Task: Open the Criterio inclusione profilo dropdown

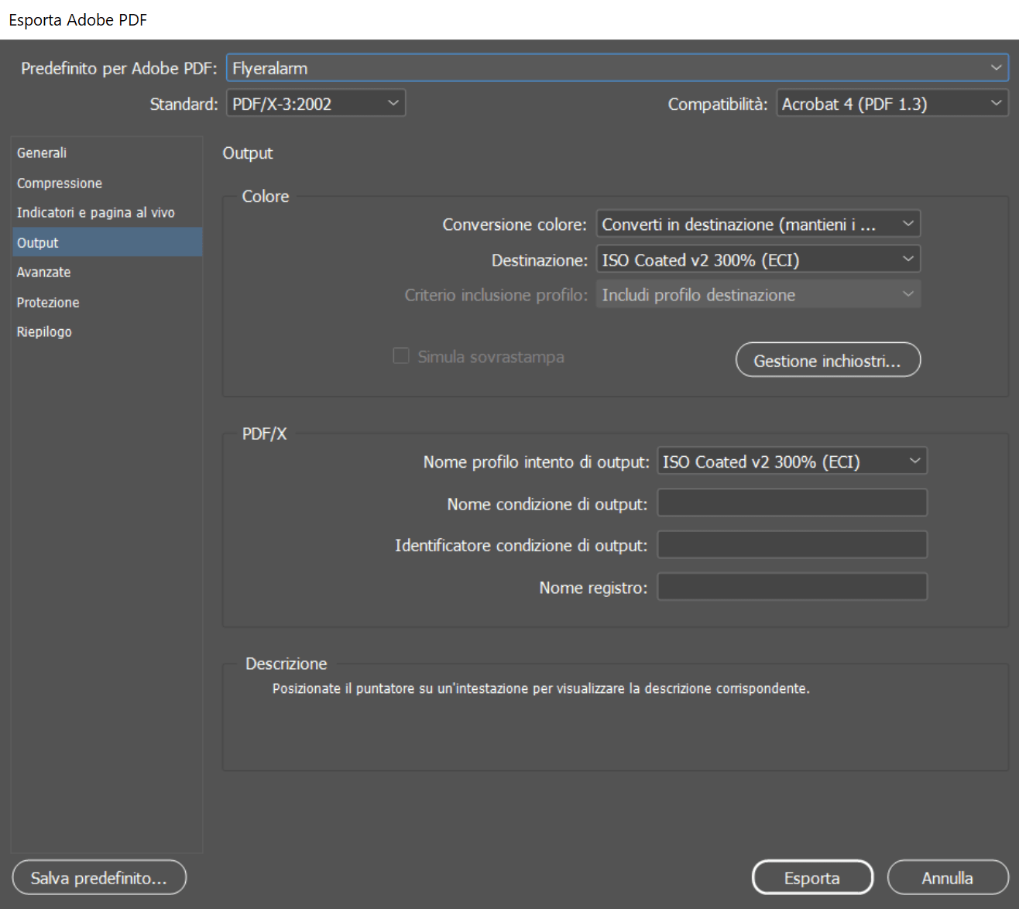Action: coord(757,295)
